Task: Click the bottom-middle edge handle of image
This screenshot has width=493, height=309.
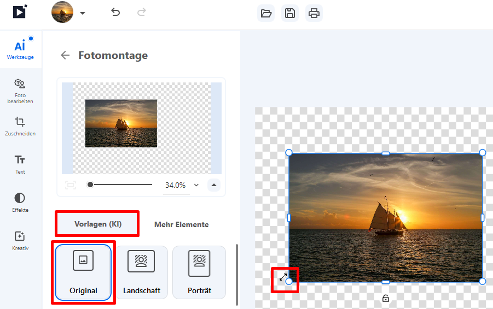Action: click(x=386, y=282)
